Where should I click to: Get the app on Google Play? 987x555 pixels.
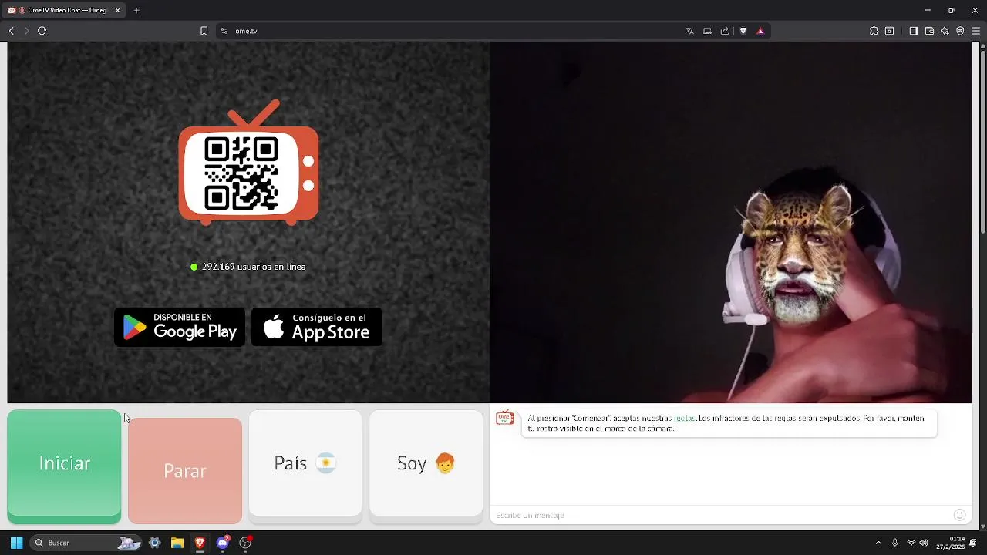coord(180,328)
